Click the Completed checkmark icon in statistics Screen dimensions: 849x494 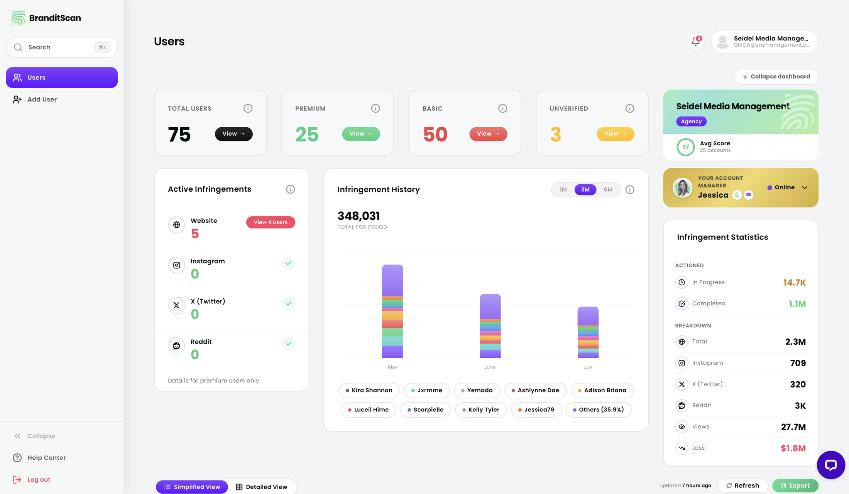tap(682, 303)
